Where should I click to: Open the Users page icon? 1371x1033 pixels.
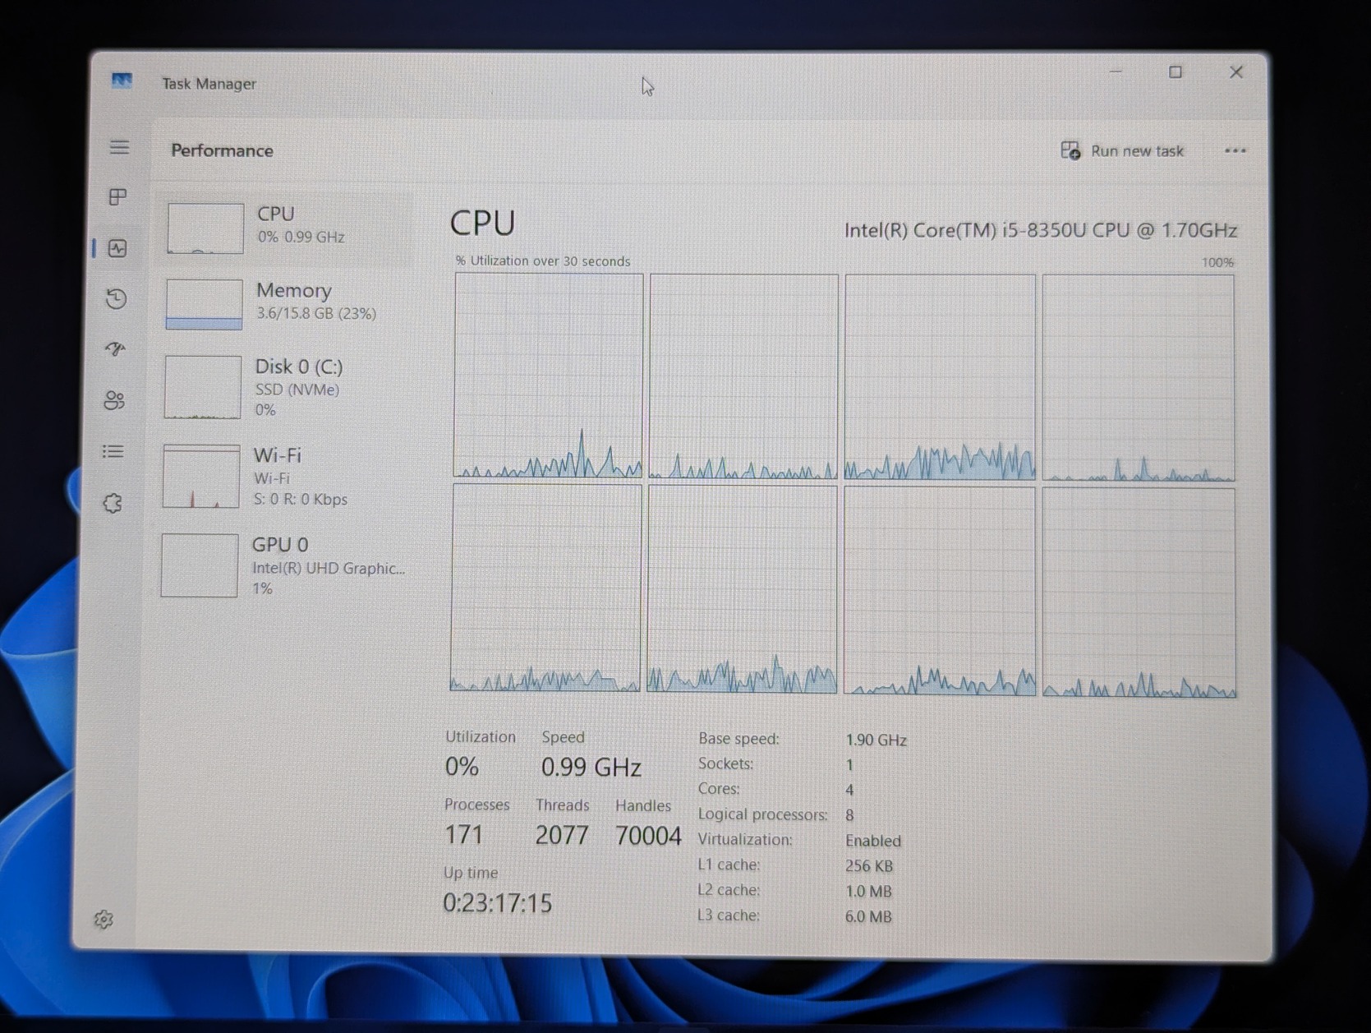114,400
